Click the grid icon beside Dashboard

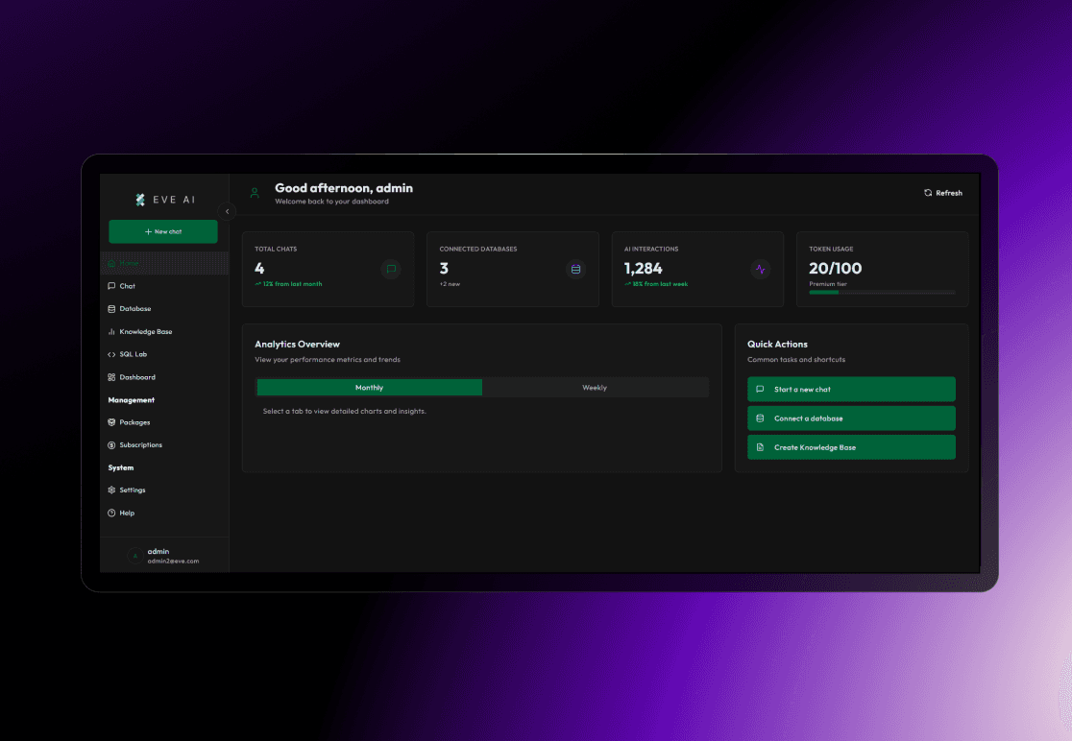111,377
